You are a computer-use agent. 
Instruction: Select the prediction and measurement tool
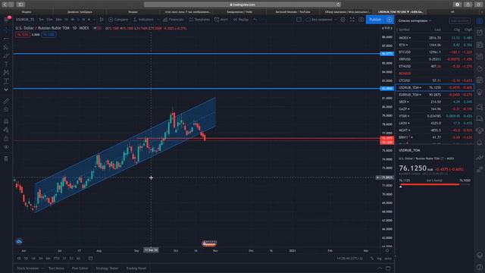click(x=6, y=81)
